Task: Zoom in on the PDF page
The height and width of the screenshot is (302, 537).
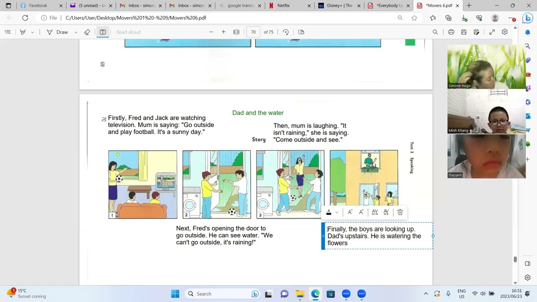Action: [224, 32]
